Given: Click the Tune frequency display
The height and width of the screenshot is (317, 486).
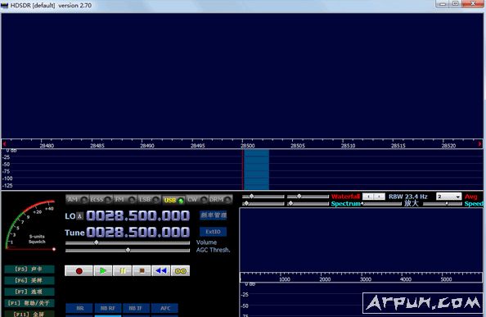Looking at the screenshot, I should [x=138, y=233].
